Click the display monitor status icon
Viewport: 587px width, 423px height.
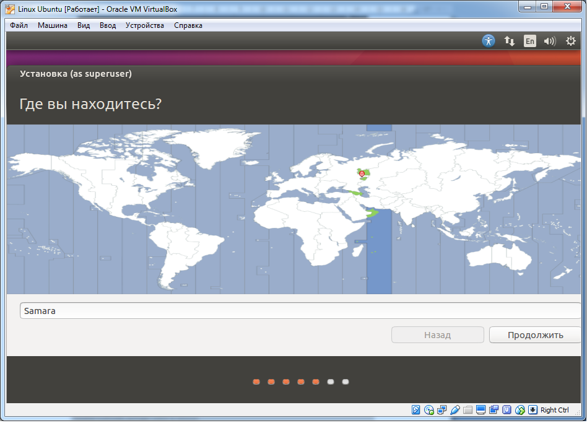coord(480,410)
